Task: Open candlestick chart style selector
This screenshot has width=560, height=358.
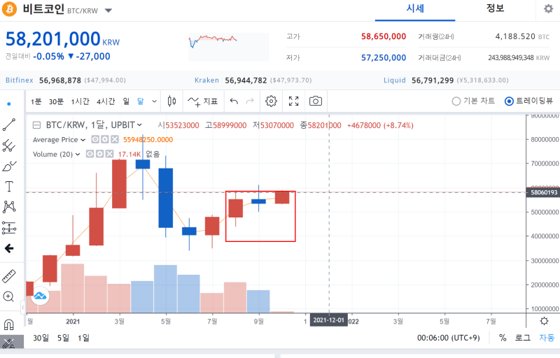Action: [171, 101]
